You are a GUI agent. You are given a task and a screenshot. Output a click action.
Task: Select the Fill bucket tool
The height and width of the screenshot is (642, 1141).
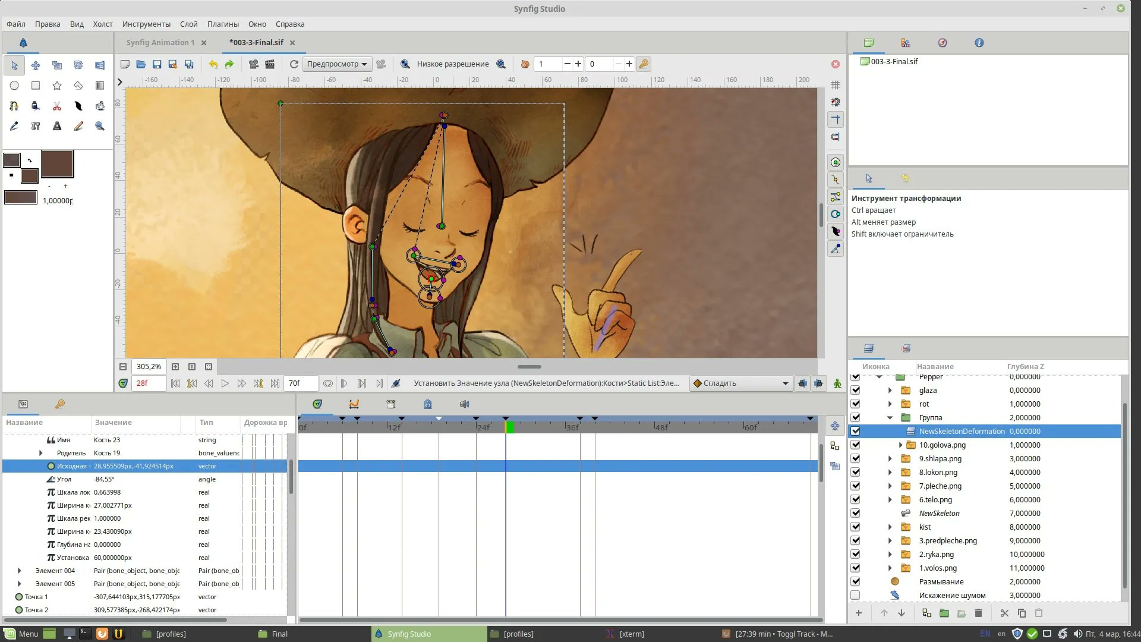[x=99, y=106]
